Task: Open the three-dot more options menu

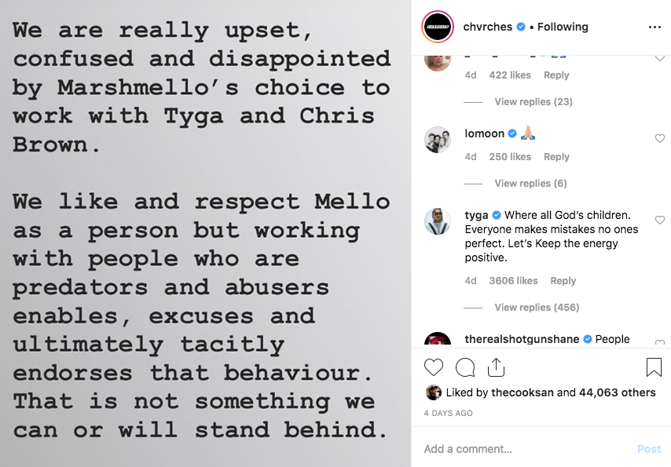Action: pos(654,27)
